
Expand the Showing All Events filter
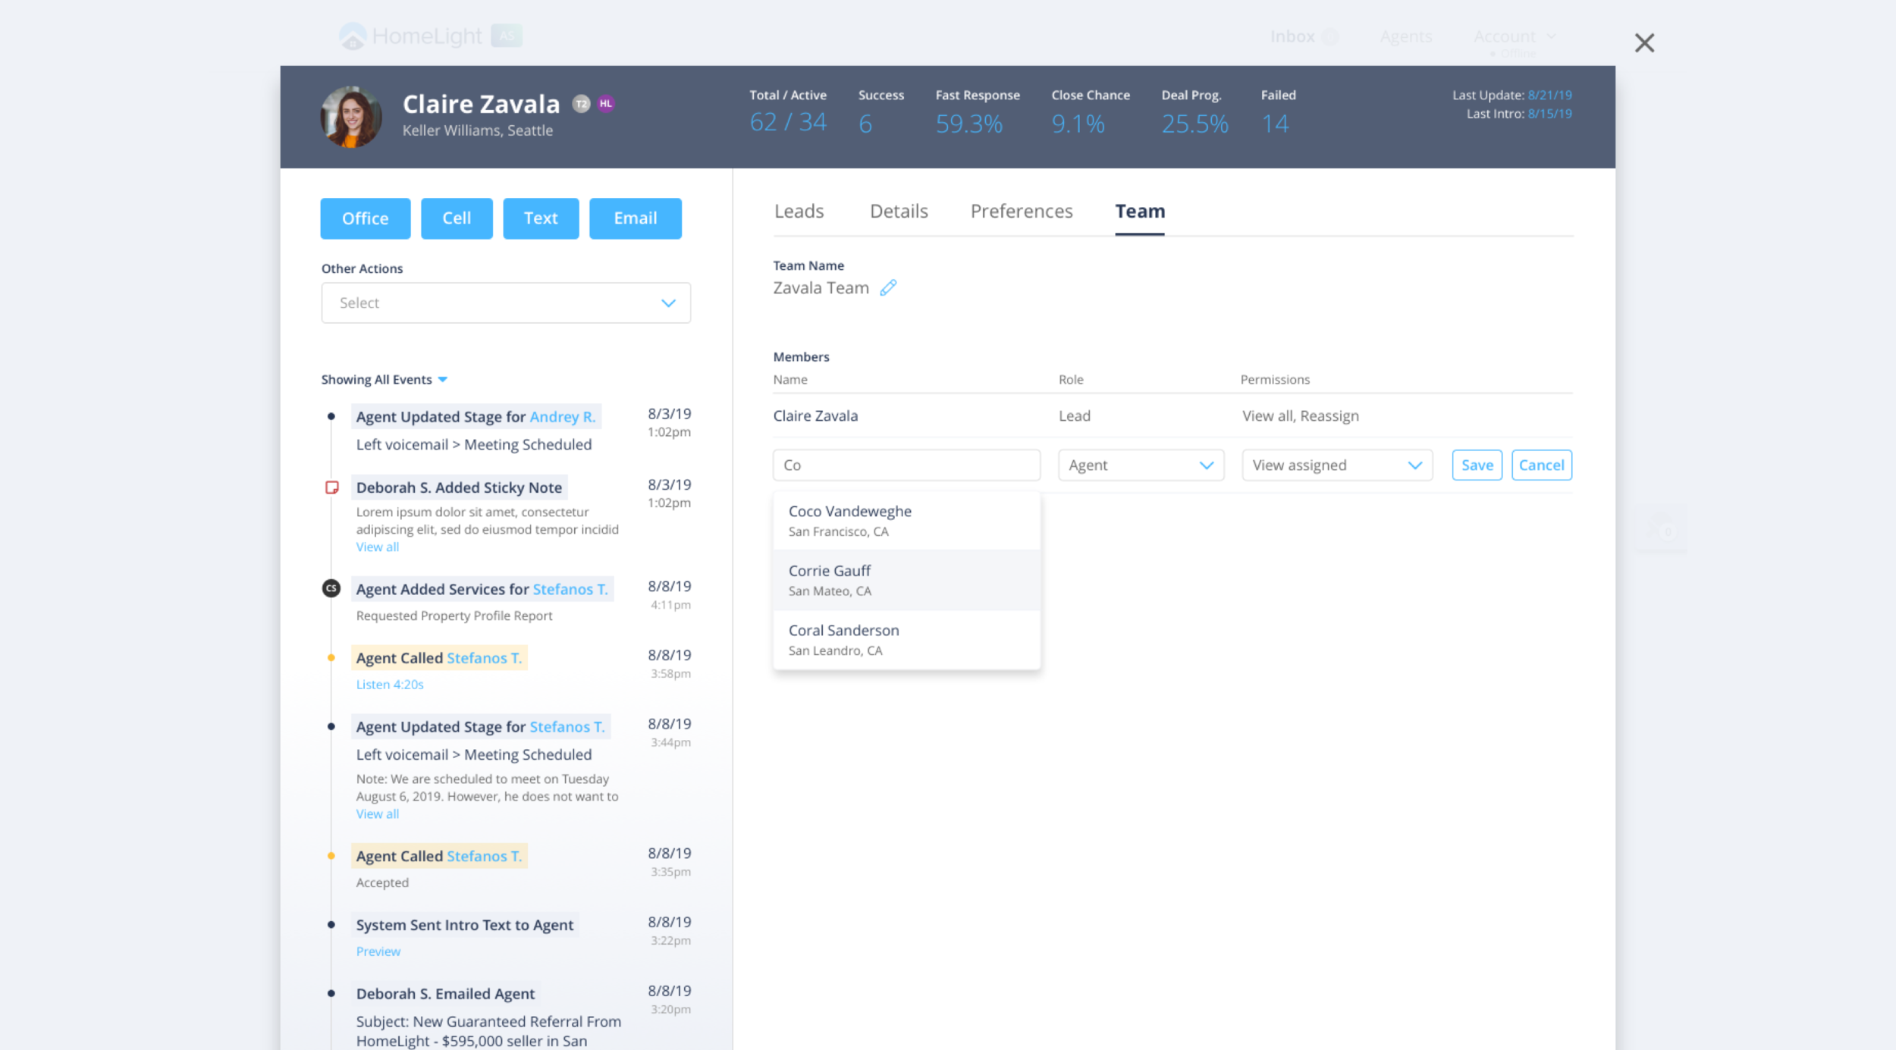click(x=384, y=380)
